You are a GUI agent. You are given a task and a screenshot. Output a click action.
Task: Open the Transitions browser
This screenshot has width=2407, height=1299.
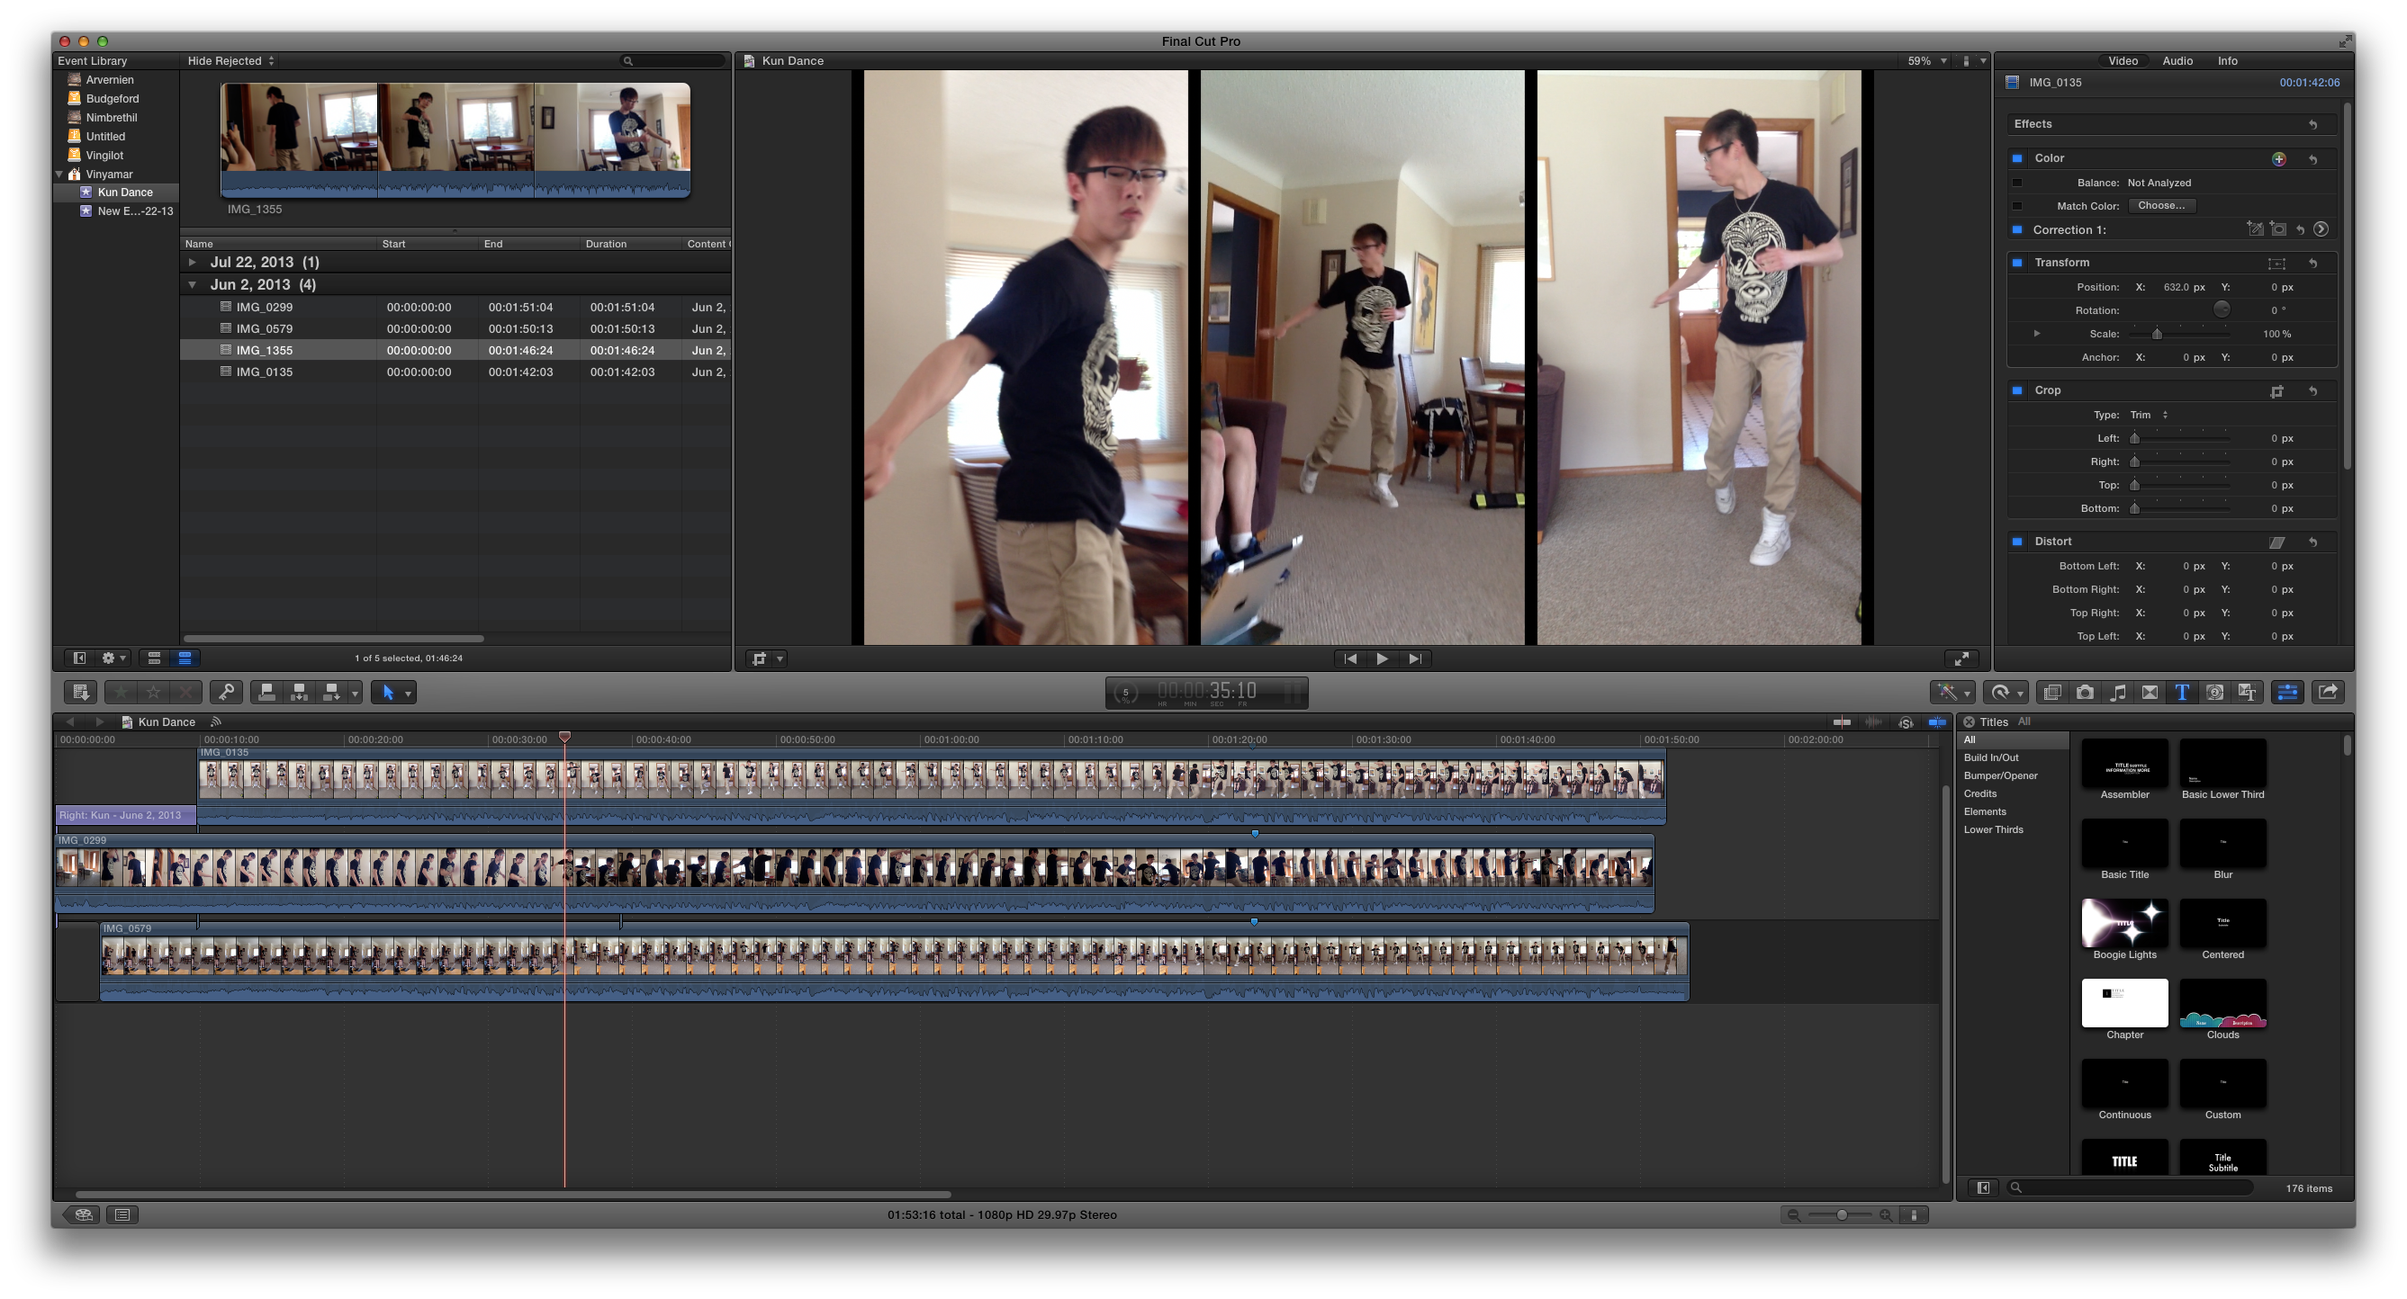click(2150, 692)
